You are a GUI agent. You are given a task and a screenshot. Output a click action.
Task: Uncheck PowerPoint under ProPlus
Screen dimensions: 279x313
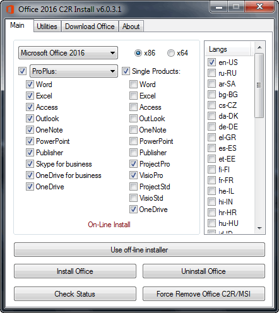(30, 141)
